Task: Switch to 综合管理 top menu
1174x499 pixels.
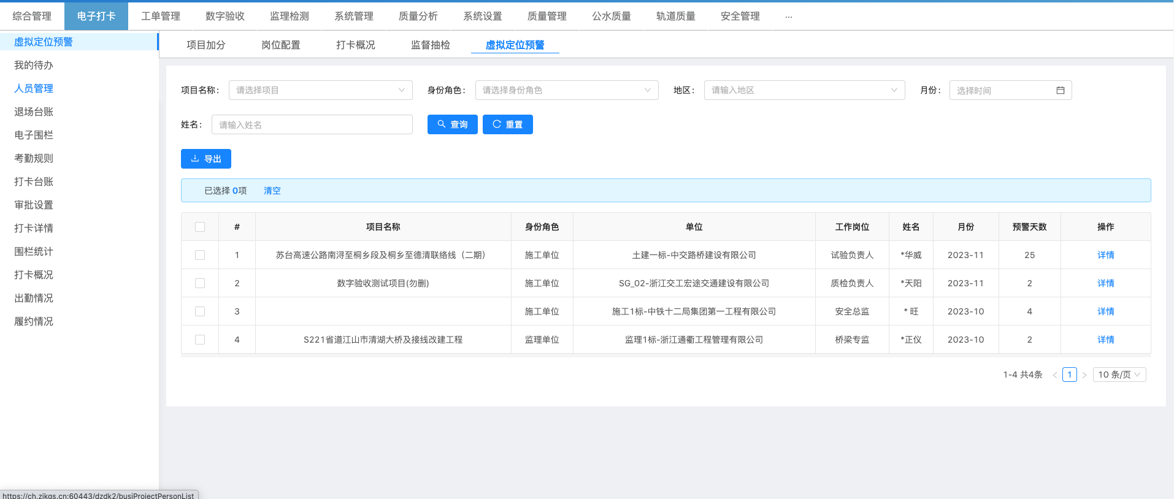Action: click(32, 17)
